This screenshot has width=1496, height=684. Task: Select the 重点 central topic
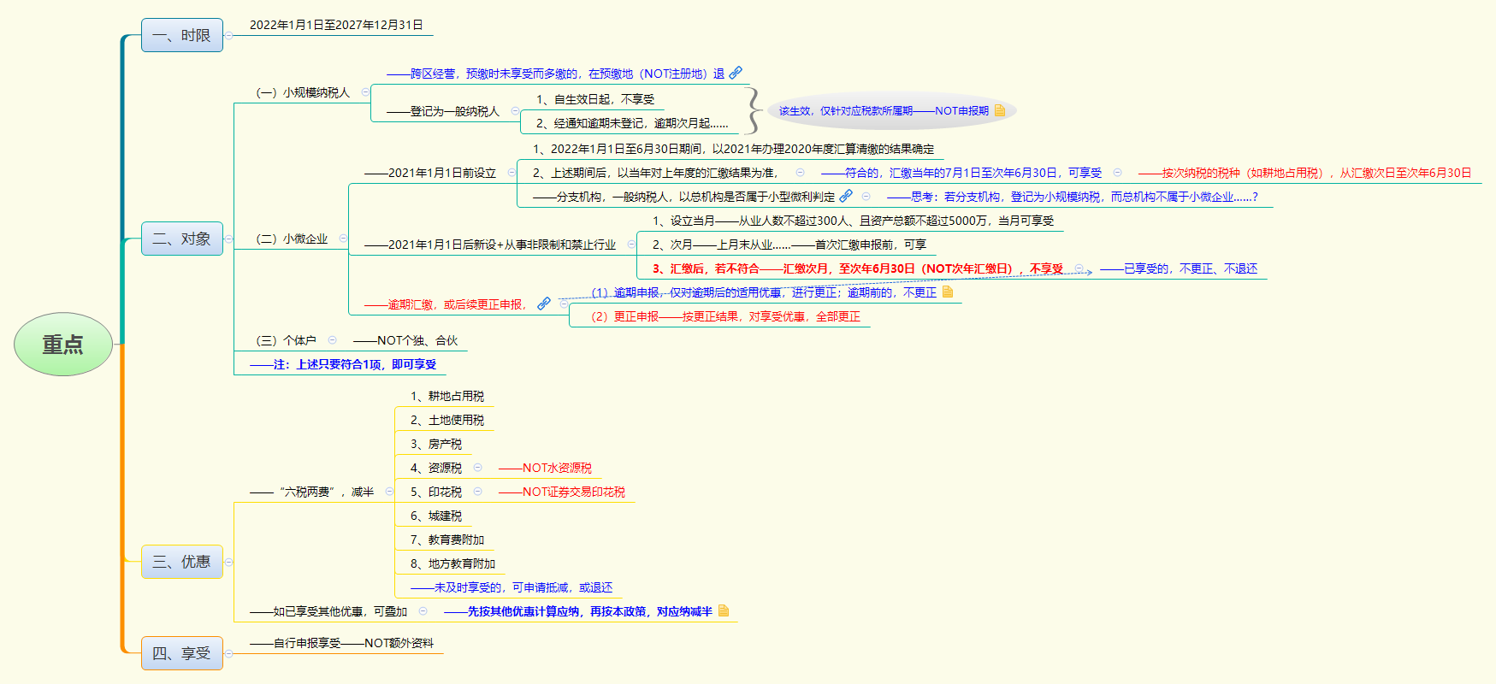pyautogui.click(x=63, y=344)
